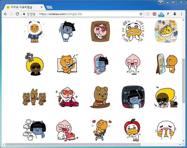187x148 pixels.
Task: Select the Kakao emoticon shop tab
Action: coord(24,7)
